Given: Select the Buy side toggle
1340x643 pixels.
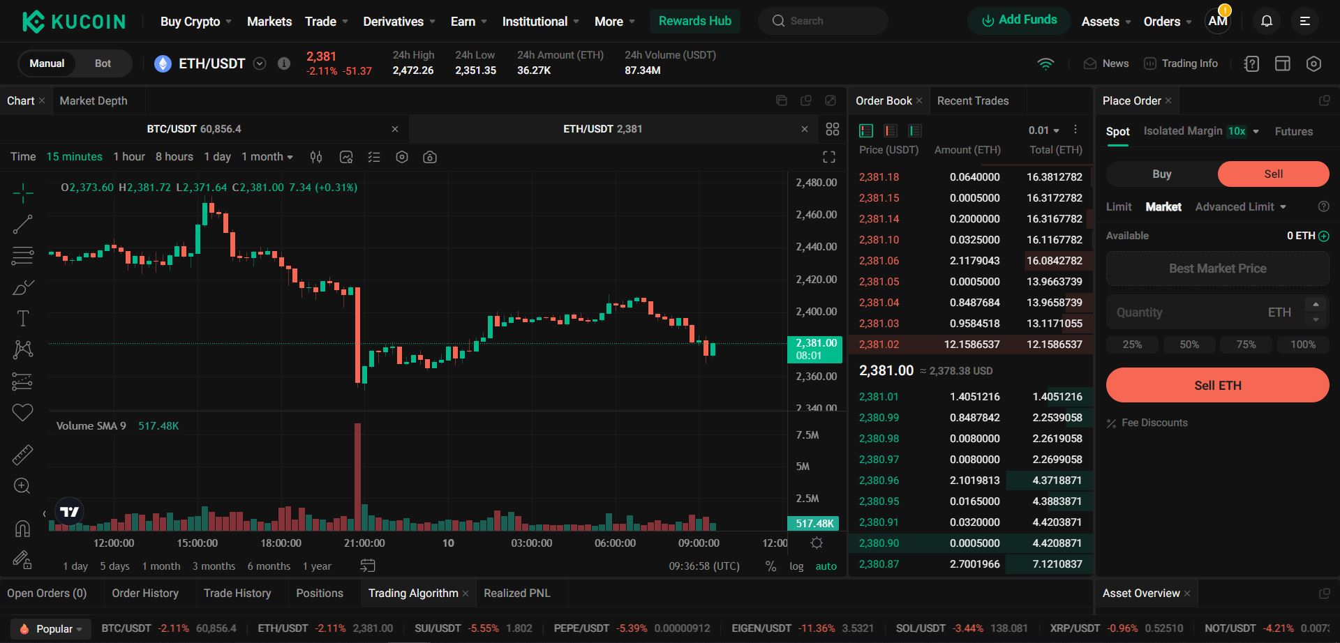Looking at the screenshot, I should (x=1162, y=174).
